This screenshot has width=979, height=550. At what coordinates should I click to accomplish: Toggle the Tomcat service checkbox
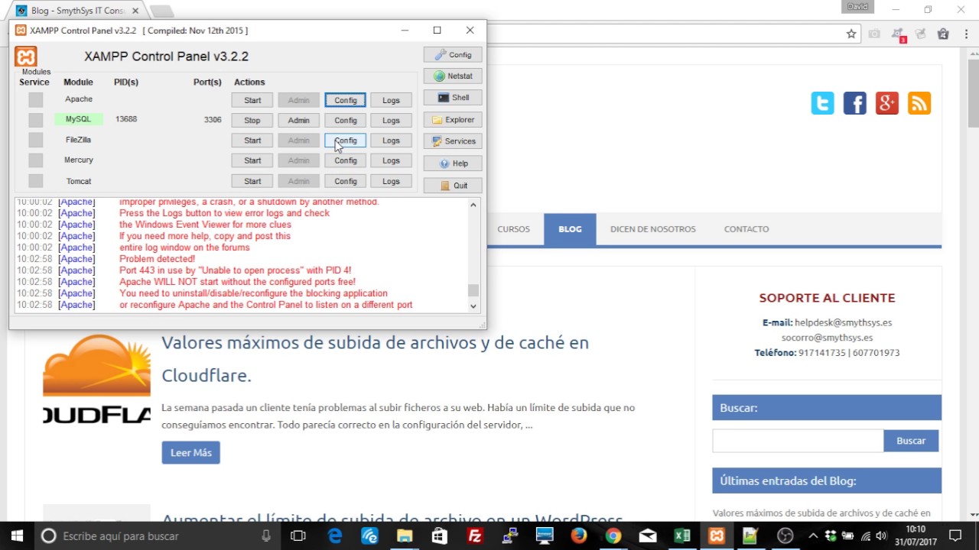pos(36,181)
